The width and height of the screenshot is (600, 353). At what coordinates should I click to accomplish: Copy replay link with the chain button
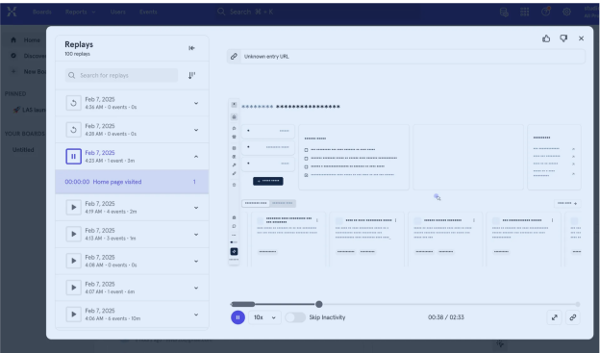click(573, 317)
